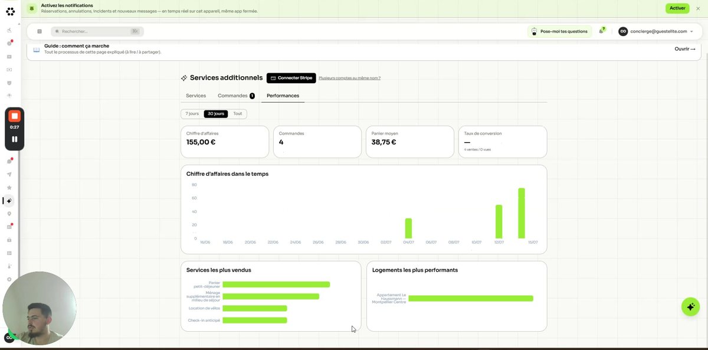708x350 pixels.
Task: Click the '4 ventes / 0 vues' text
Action: click(x=477, y=150)
